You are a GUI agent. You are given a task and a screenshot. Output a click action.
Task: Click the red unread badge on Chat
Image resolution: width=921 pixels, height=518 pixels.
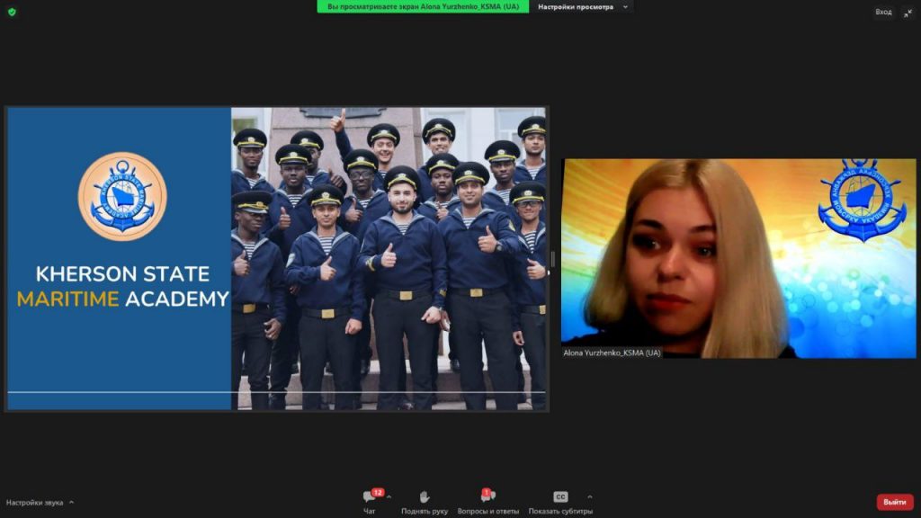378,492
